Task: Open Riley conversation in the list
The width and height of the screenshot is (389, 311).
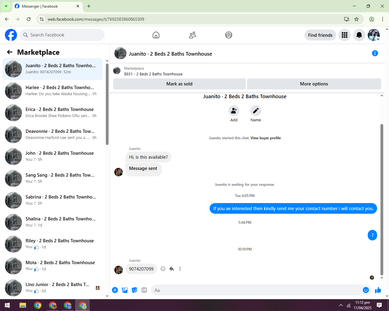Action: click(52, 244)
